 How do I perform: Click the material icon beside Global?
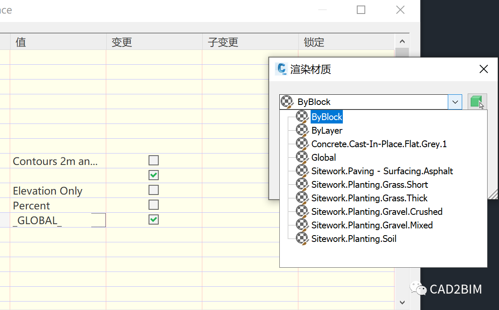(302, 157)
